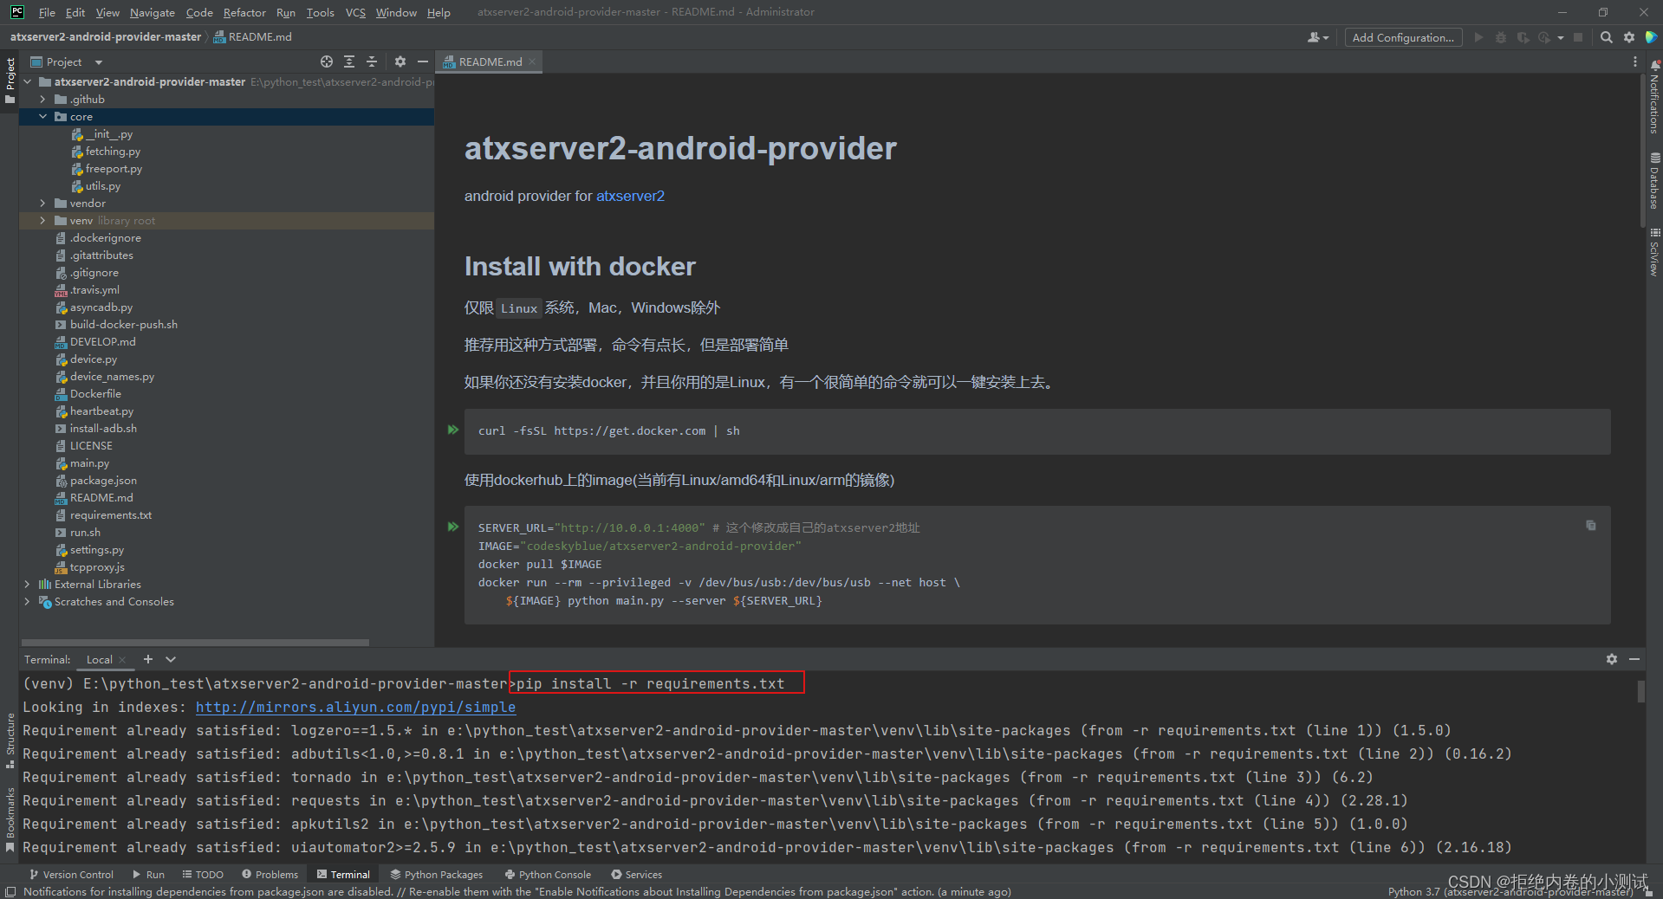Screen dimensions: 1663x899
Task: Open the Notifications tool window
Action: point(1654,97)
